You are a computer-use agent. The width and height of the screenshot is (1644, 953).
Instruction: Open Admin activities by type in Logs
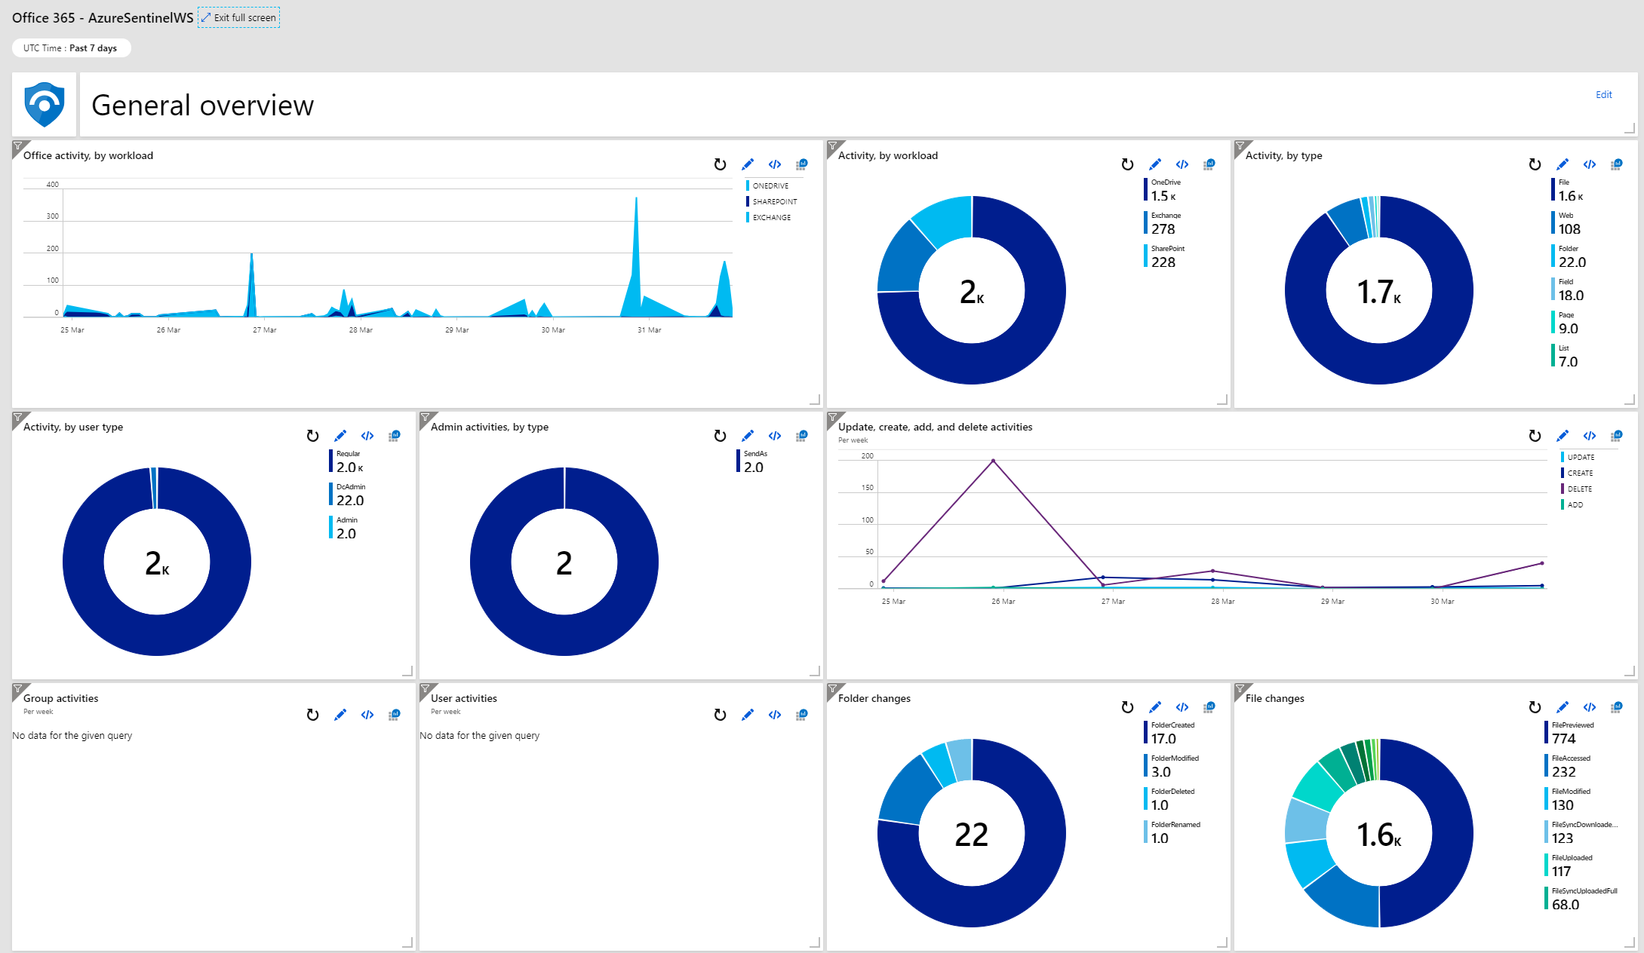pyautogui.click(x=801, y=436)
